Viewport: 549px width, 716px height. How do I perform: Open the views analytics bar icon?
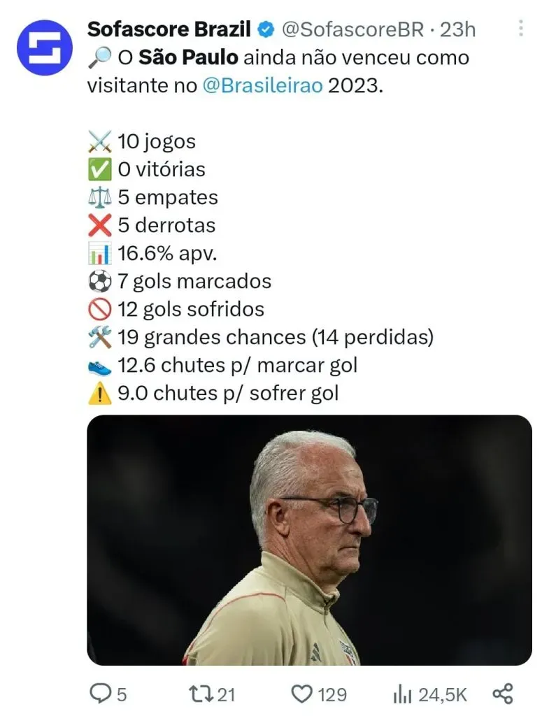(x=401, y=694)
